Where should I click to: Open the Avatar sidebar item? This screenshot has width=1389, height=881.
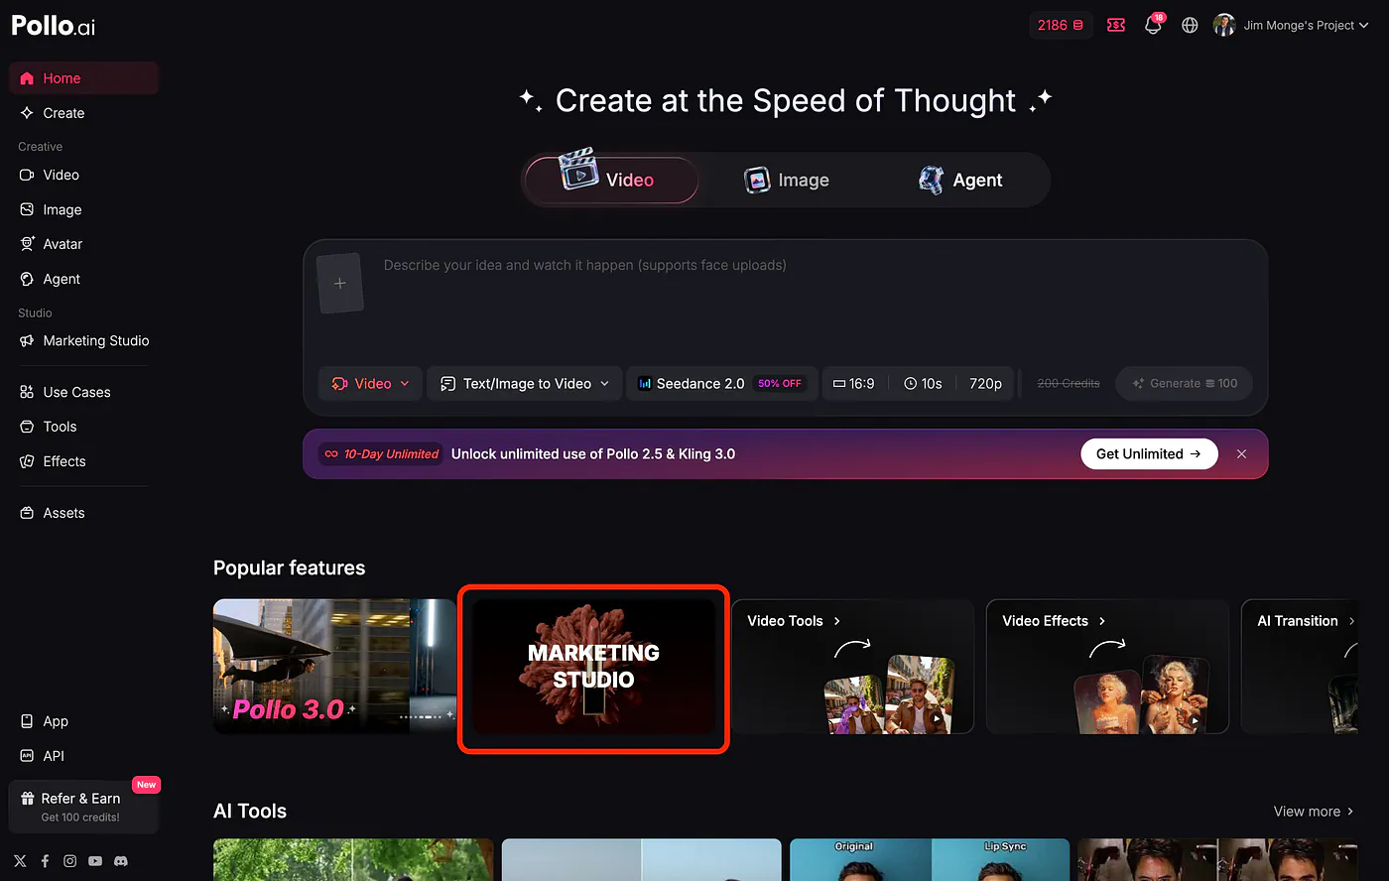83,244
